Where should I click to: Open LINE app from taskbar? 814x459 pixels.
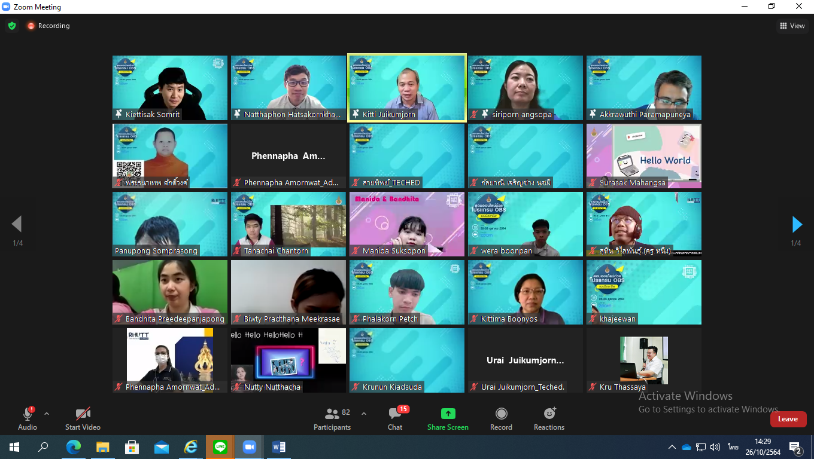point(220,446)
